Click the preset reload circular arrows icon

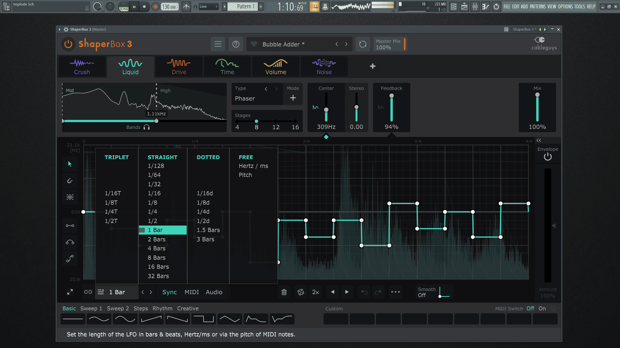pos(363,44)
